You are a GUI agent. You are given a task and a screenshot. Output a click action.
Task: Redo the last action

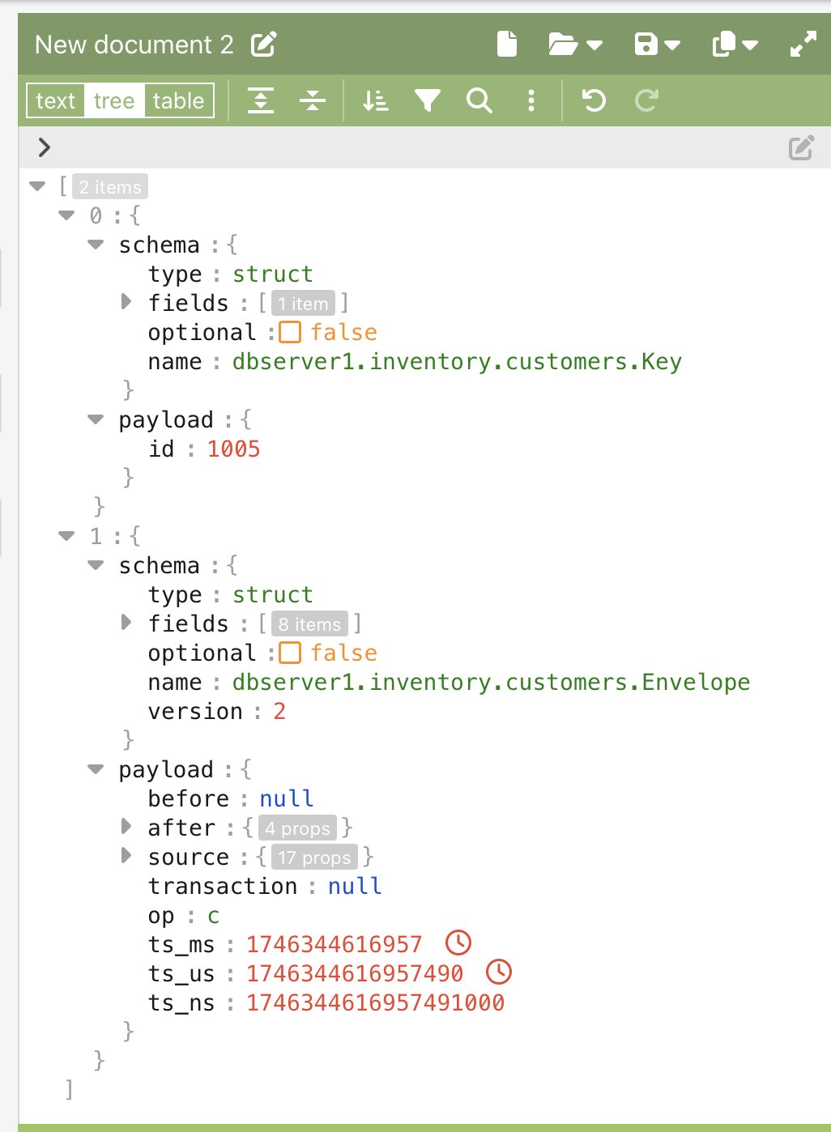(646, 100)
